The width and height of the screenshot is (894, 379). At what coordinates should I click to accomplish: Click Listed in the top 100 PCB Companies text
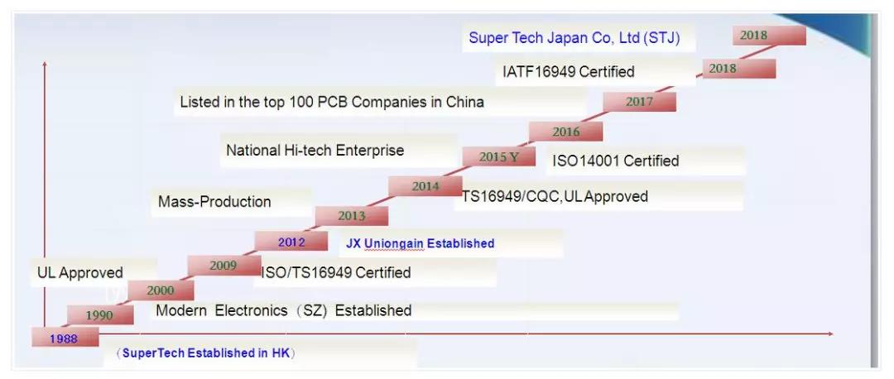coord(332,102)
